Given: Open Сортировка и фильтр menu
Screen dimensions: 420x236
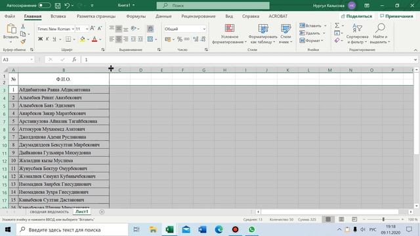Looking at the screenshot, I should (357, 34).
